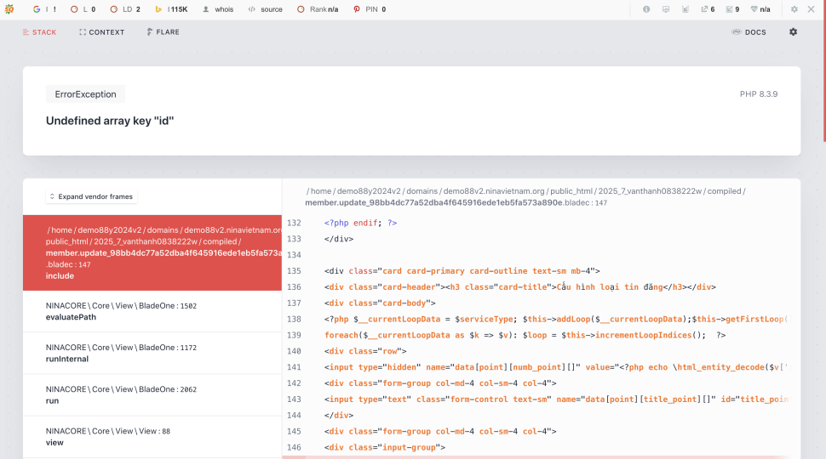
Task: Open the whois lookup
Action: 218,9
